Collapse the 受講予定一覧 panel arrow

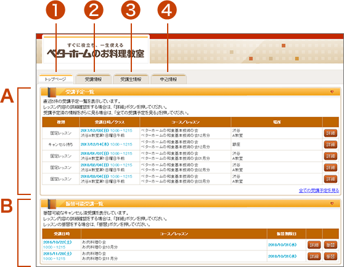[x=332, y=92]
